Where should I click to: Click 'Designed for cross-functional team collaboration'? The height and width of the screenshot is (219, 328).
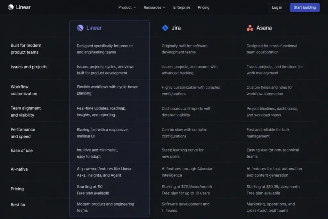pos(272,49)
